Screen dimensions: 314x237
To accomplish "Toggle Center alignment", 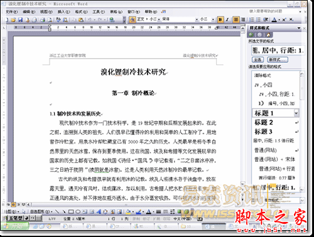I will point(236,19).
